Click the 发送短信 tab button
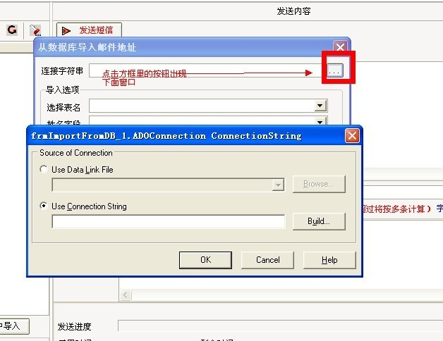The image size is (443, 341). tap(90, 30)
